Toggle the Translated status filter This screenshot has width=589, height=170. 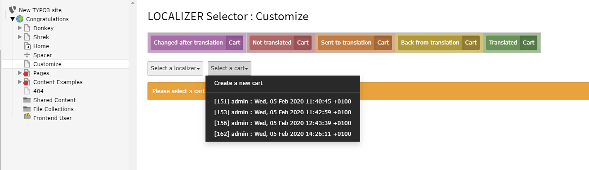click(503, 43)
